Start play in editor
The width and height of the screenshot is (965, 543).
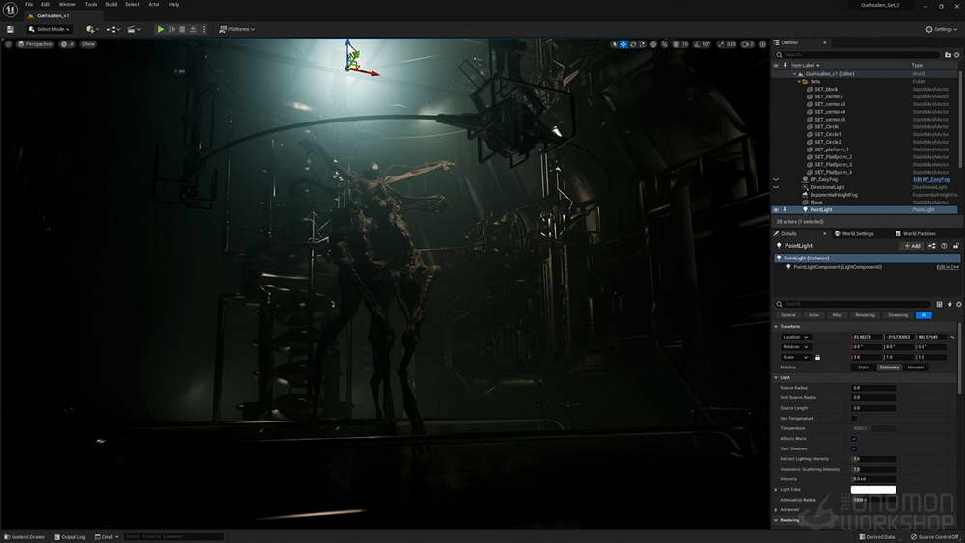click(x=160, y=29)
